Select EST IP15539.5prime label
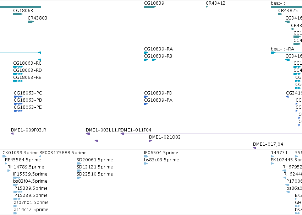The width and height of the screenshot is (302, 215). pos(30,174)
